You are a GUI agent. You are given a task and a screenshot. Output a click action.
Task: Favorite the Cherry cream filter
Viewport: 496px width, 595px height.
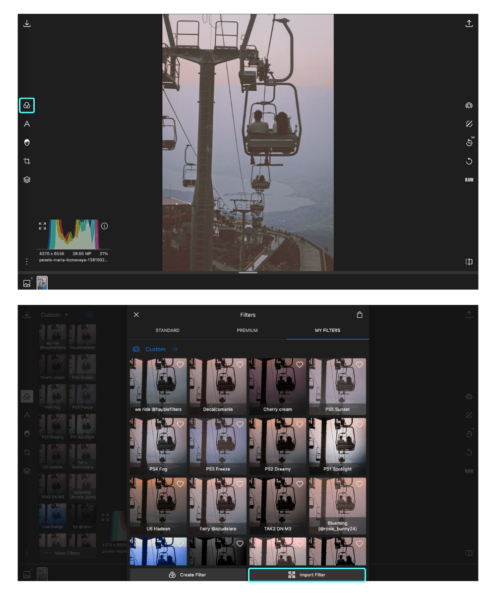click(x=300, y=364)
